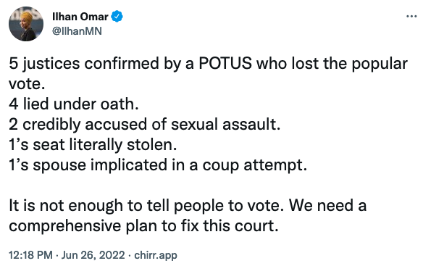Click the line '2 credibly accused of sexual assault.'
Screen dimensions: 423x266
(x=145, y=125)
